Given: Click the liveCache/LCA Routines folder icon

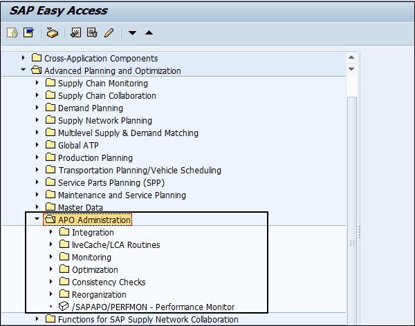Looking at the screenshot, I should point(64,244).
